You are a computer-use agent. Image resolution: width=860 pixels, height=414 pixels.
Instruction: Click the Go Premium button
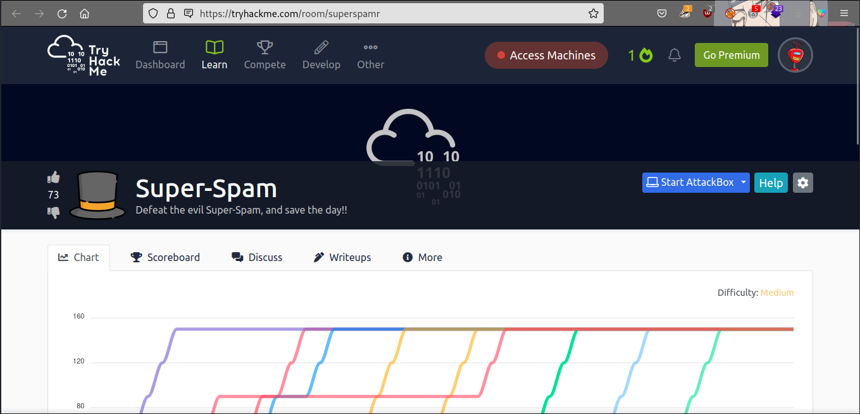point(732,55)
